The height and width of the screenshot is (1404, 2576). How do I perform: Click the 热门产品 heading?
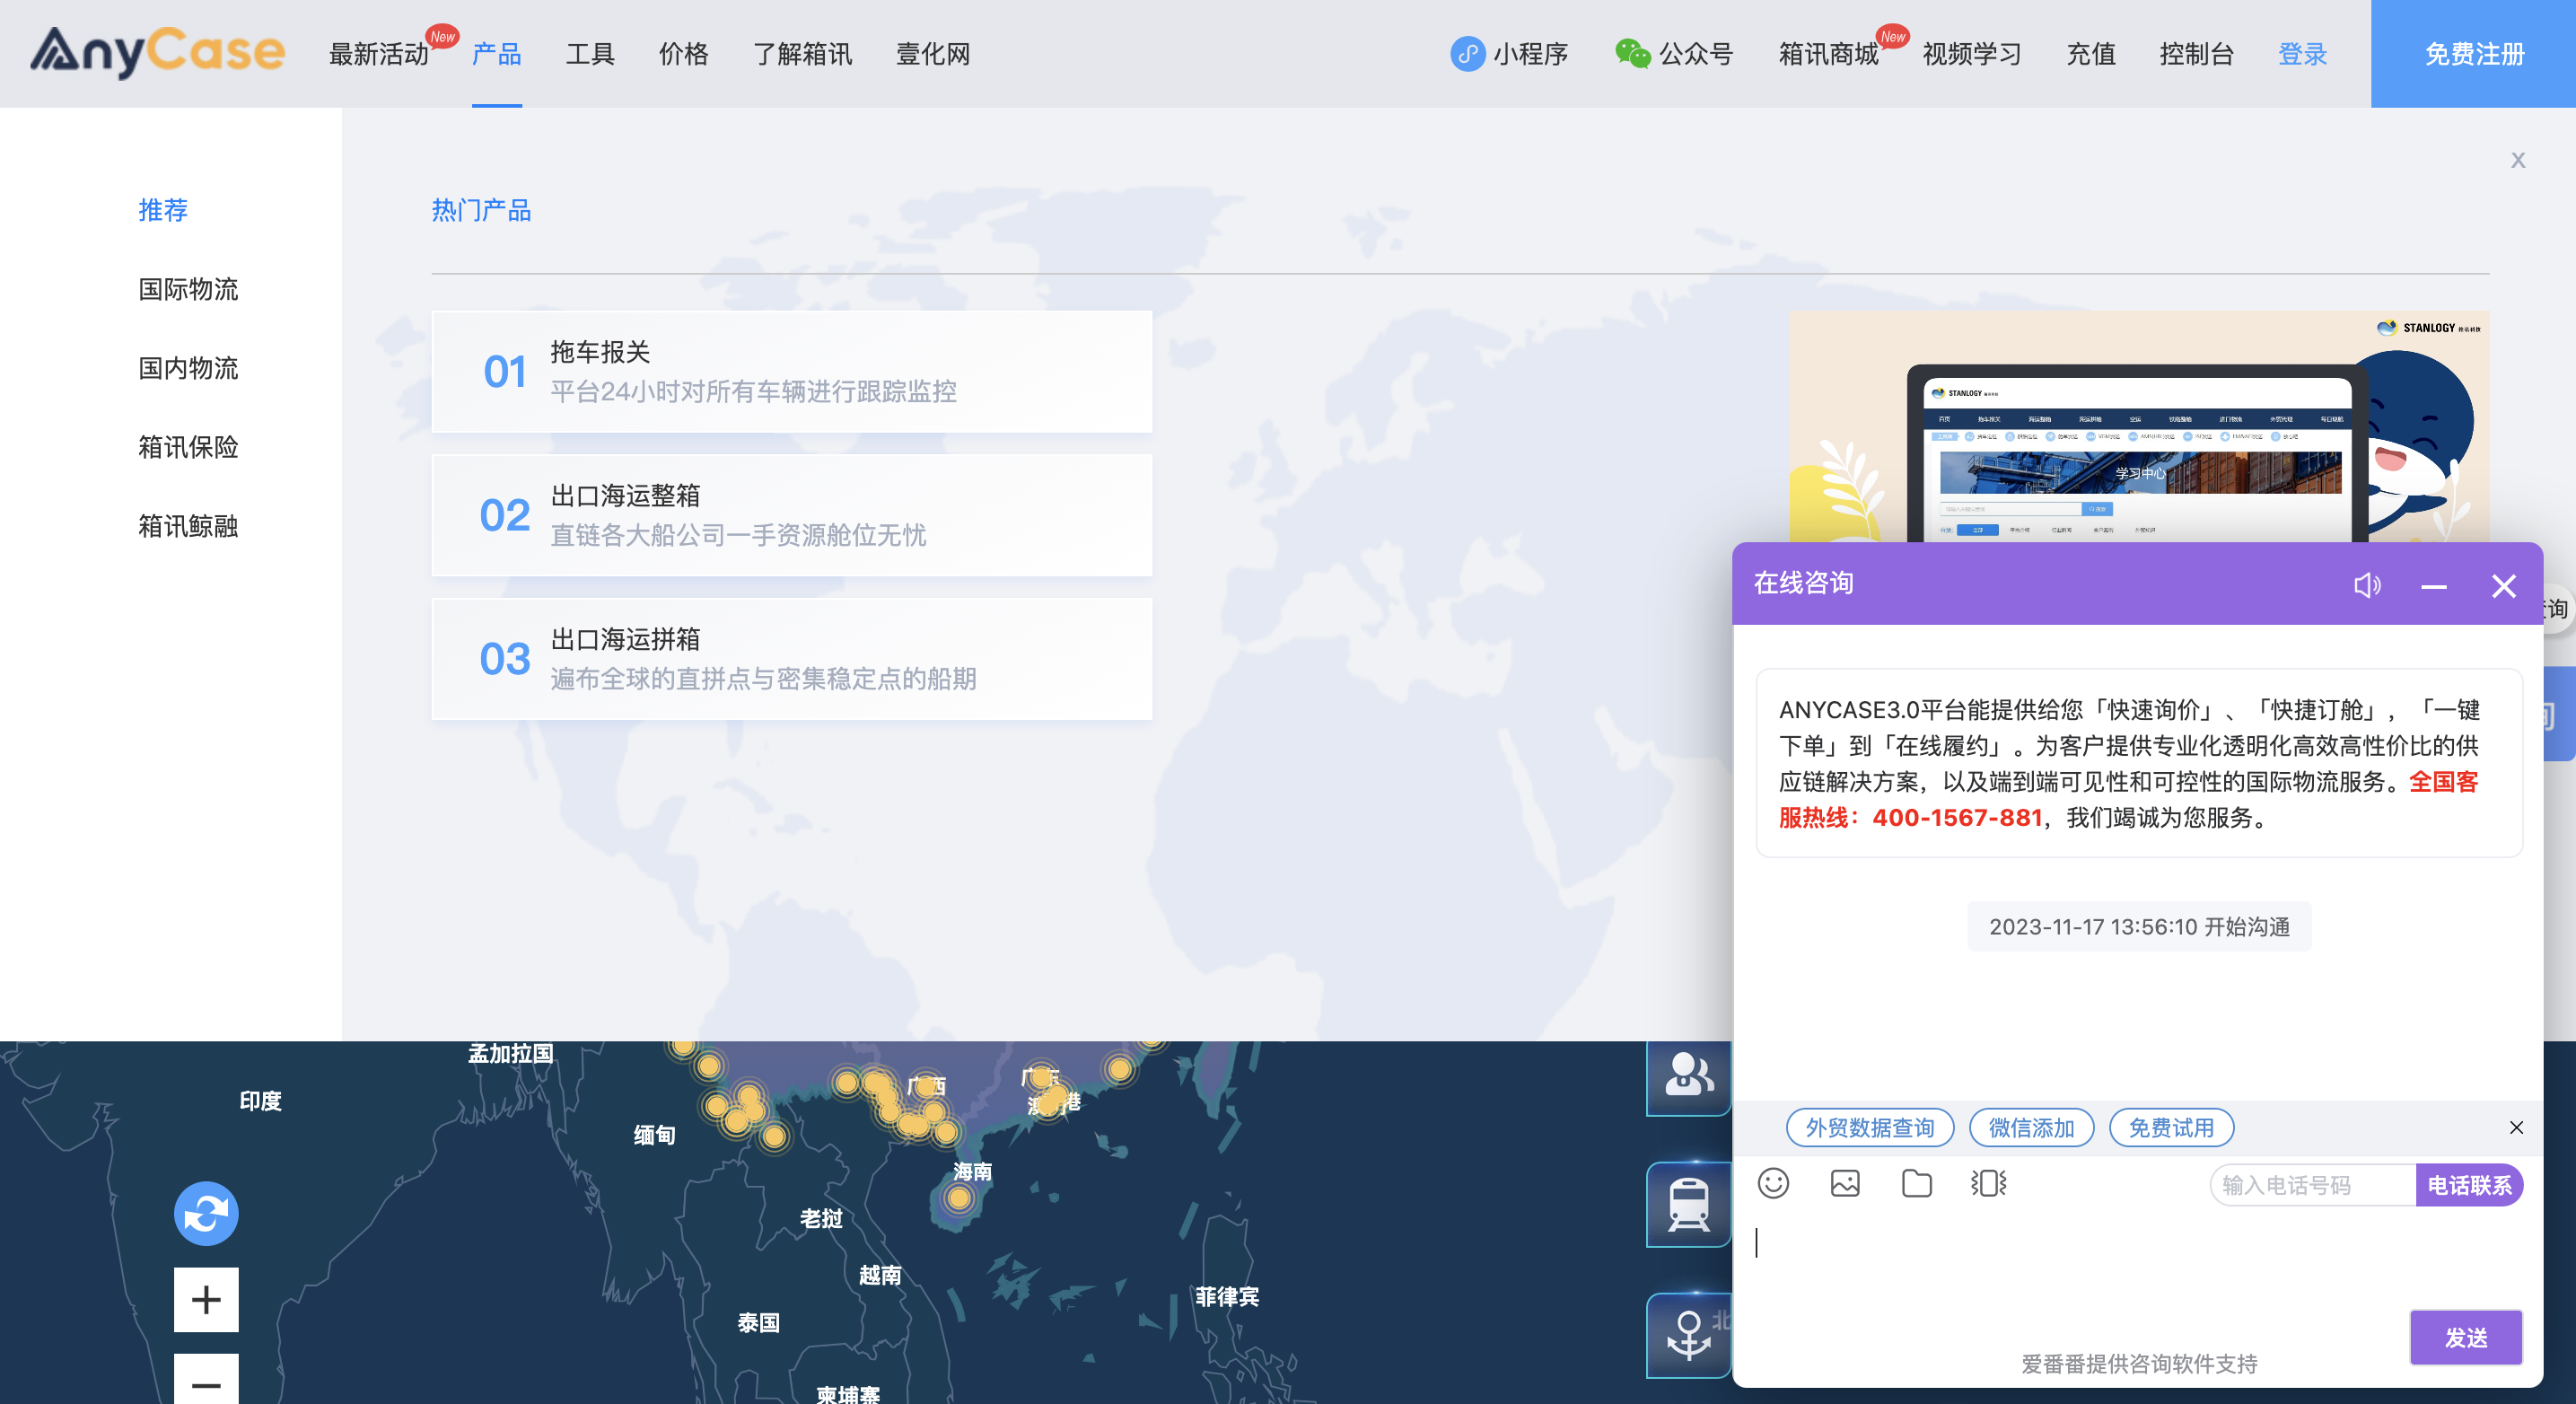481,210
